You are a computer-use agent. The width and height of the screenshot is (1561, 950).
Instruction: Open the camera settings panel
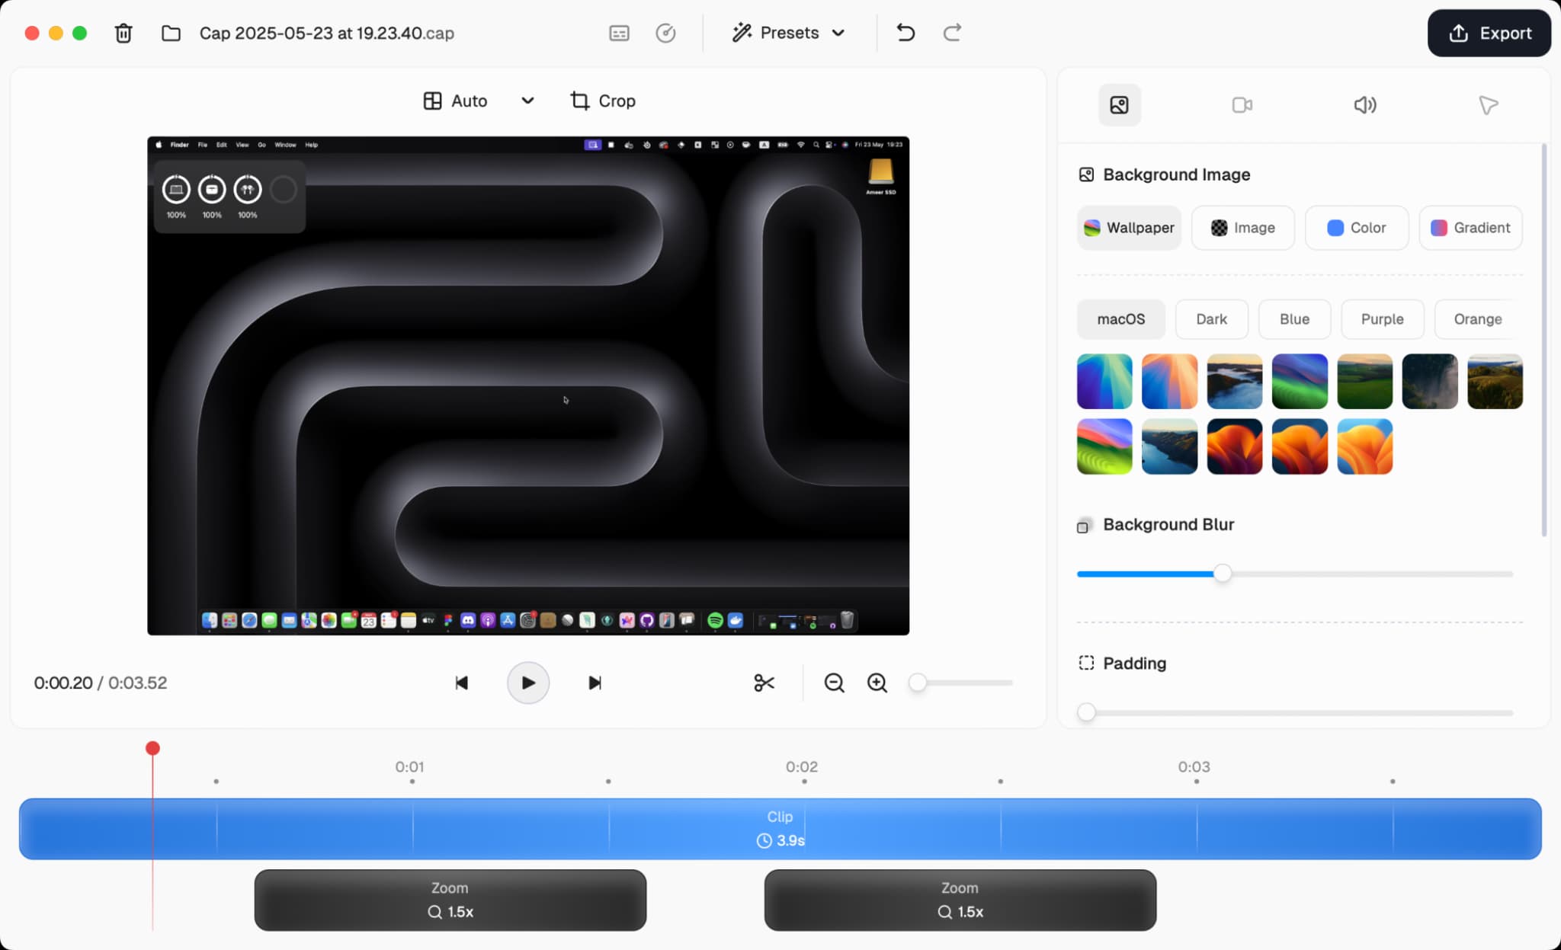[1241, 104]
